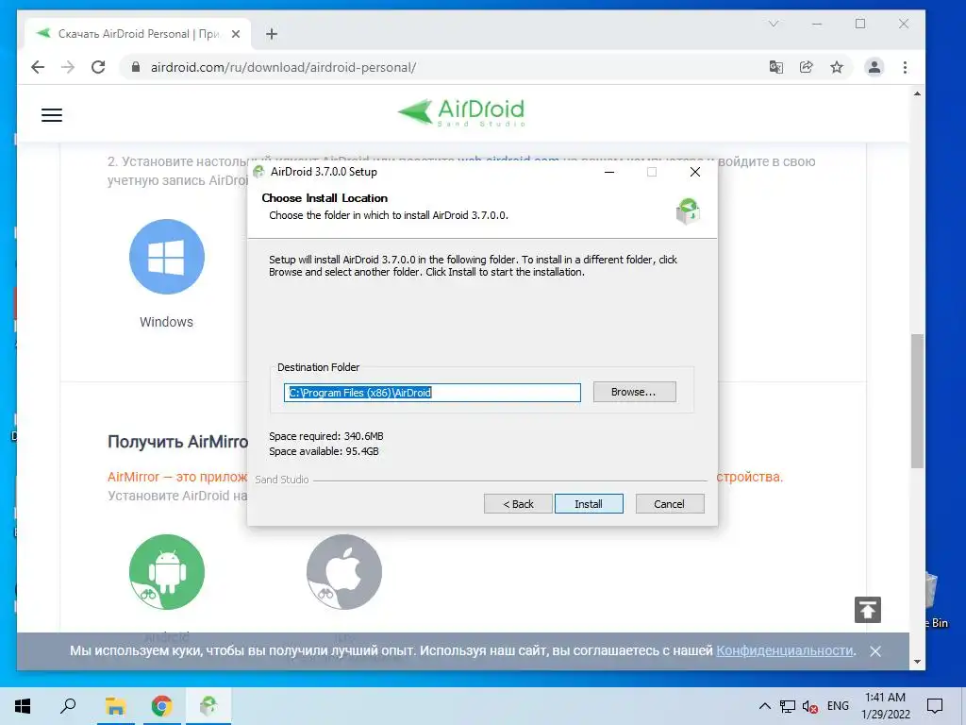Minimize the AirDroid Setup dialog

tap(609, 172)
